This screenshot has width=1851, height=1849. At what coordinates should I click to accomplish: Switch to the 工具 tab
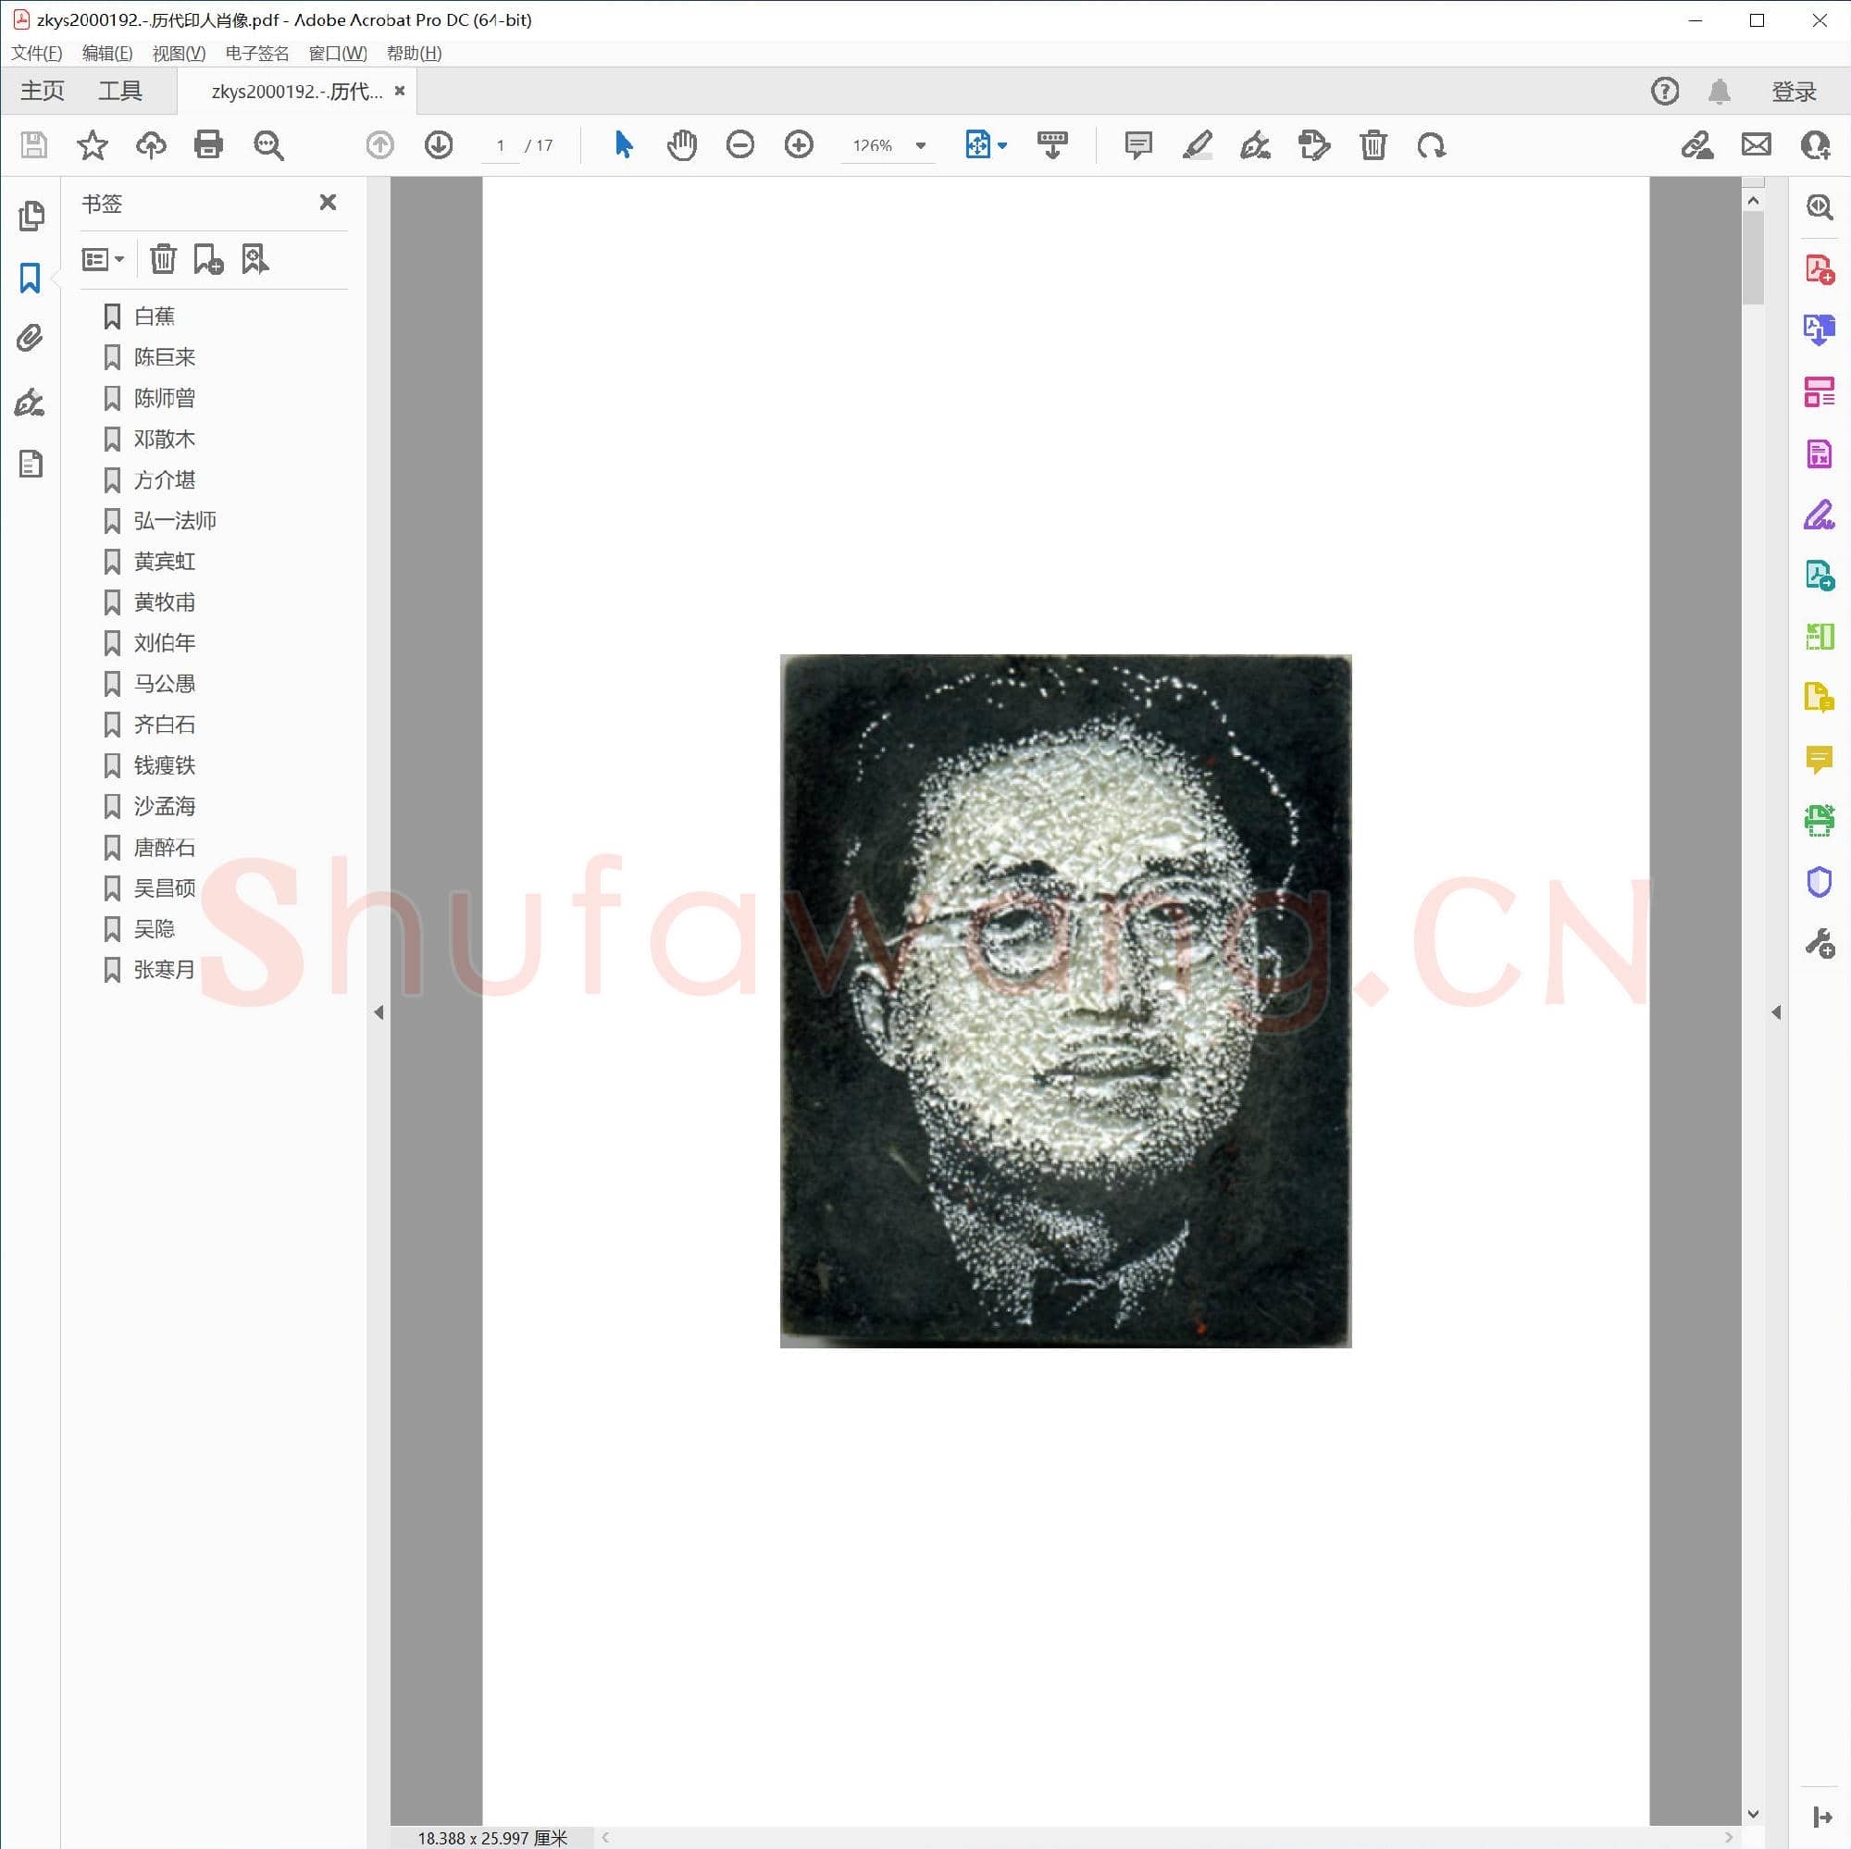click(120, 90)
